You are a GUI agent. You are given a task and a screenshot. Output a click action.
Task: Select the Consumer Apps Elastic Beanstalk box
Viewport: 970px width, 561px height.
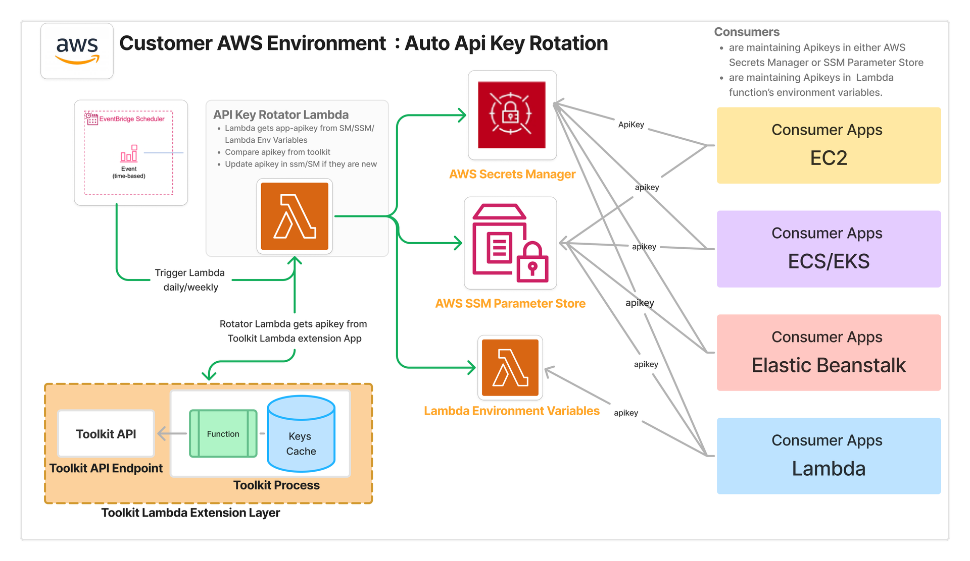(x=829, y=353)
